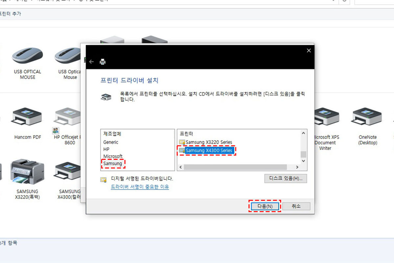Choose Samsung X4300 Series printer driver
The height and width of the screenshot is (263, 394).
click(x=209, y=151)
